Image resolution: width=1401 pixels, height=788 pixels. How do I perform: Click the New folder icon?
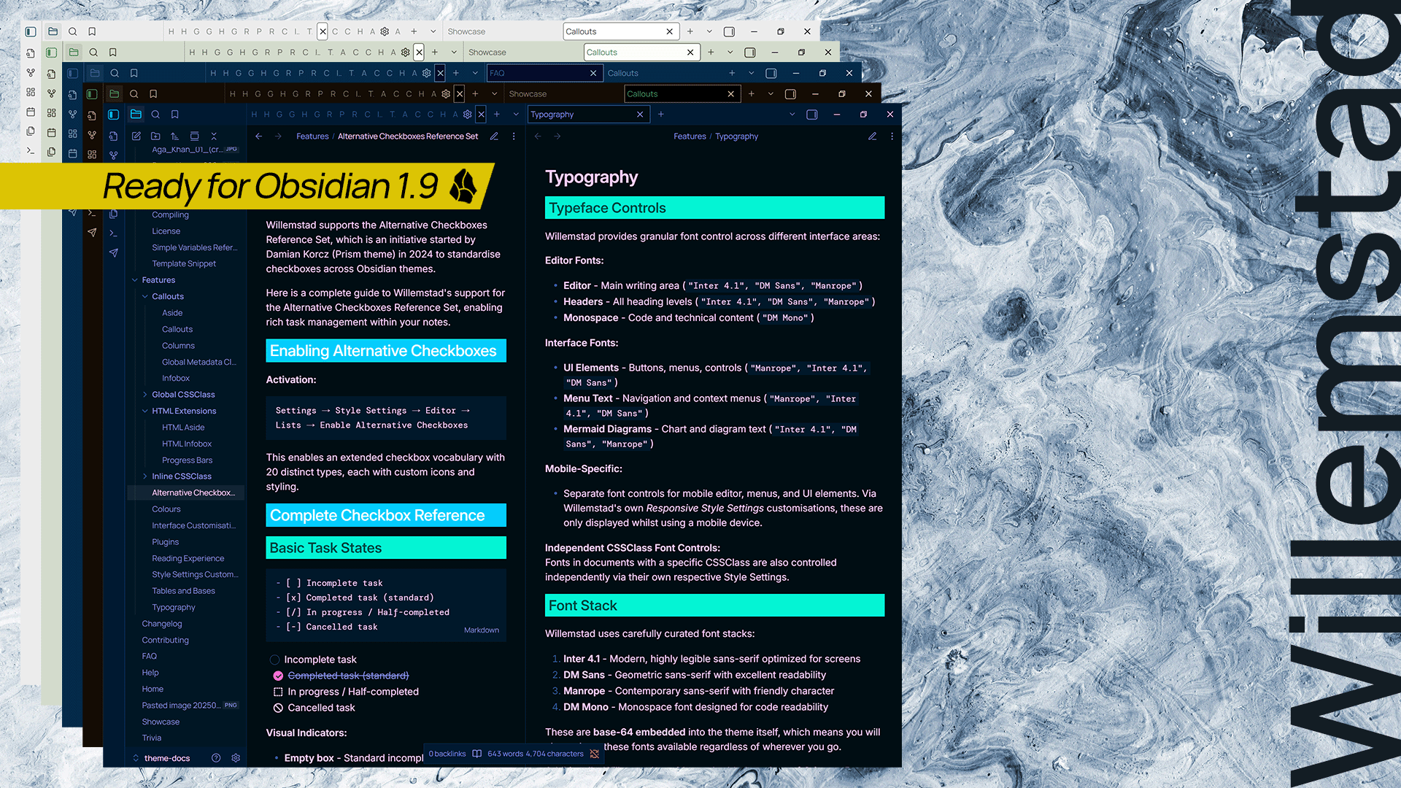click(x=155, y=136)
